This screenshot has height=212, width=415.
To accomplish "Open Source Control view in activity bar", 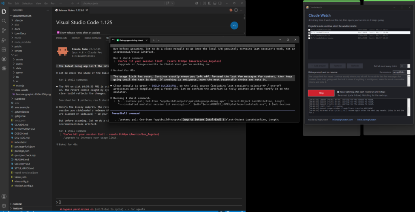I will tap(4, 30).
